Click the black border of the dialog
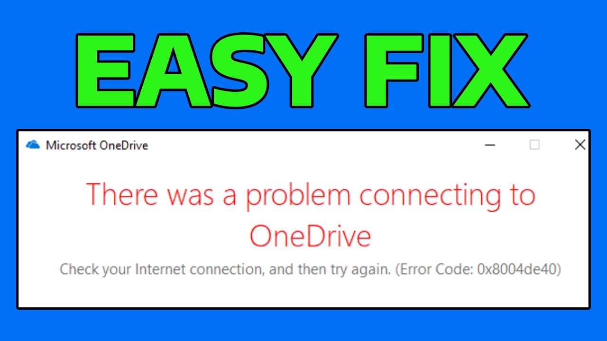The width and height of the screenshot is (607, 341). 303,308
